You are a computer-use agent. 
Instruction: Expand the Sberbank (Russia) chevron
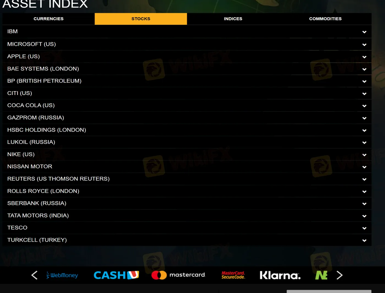(364, 204)
